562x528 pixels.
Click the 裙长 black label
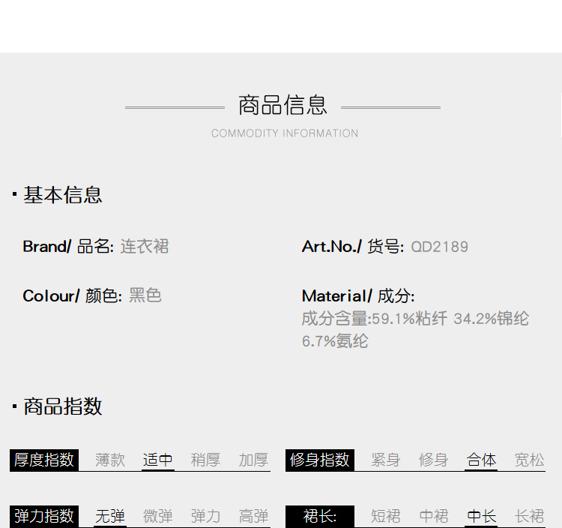(320, 517)
